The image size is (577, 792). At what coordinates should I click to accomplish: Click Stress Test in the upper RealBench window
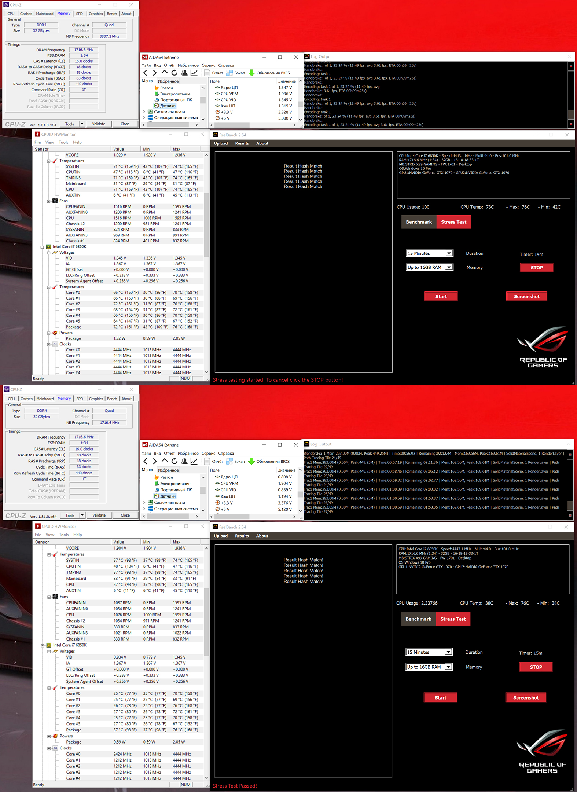click(454, 222)
